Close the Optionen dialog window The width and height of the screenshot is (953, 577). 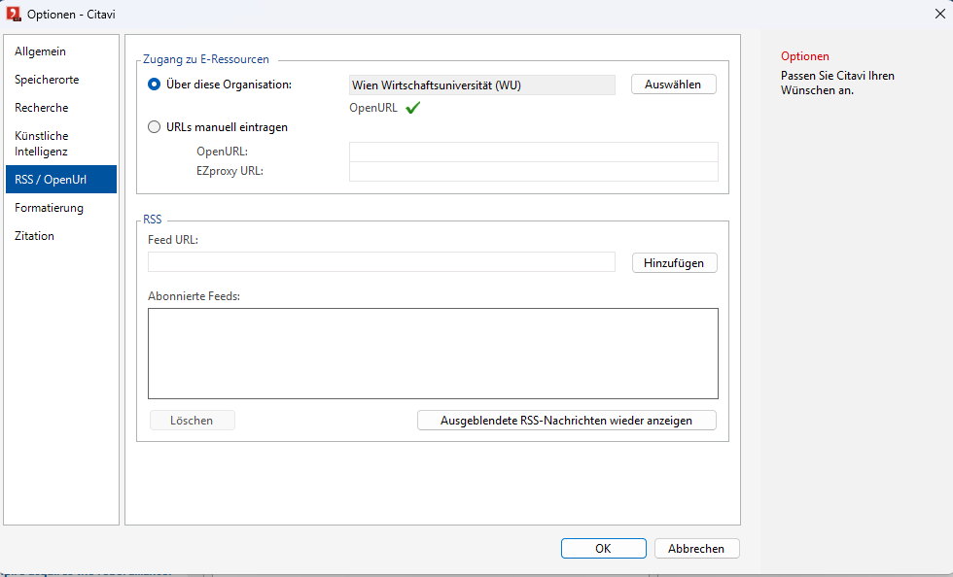(x=938, y=14)
